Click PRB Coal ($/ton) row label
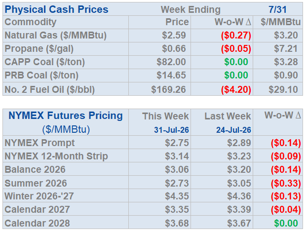Image resolution: width=305 pixels, height=231 pixels. [x=41, y=76]
